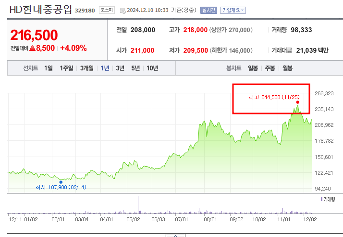
Task: Switch to the 월봉 candle chart
Action: pos(287,68)
